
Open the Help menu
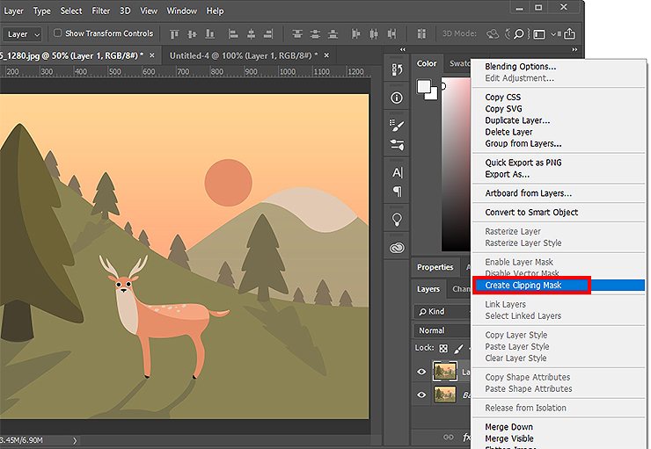pyautogui.click(x=215, y=11)
